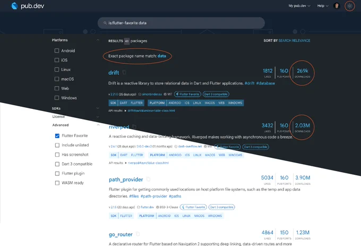Expand the License filter section
361x246 pixels.
(98, 117)
